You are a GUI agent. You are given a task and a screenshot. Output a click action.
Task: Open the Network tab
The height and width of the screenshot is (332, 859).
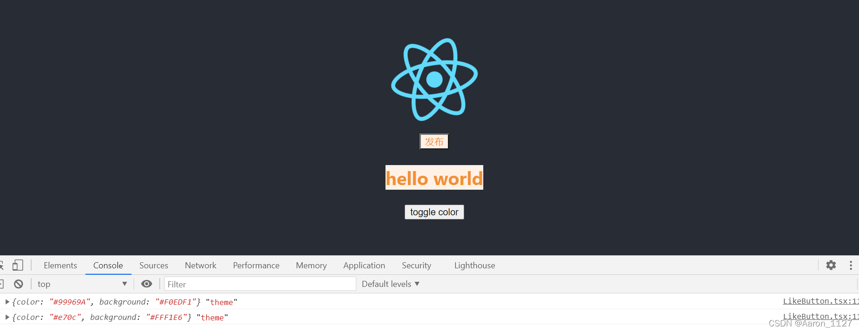click(201, 265)
